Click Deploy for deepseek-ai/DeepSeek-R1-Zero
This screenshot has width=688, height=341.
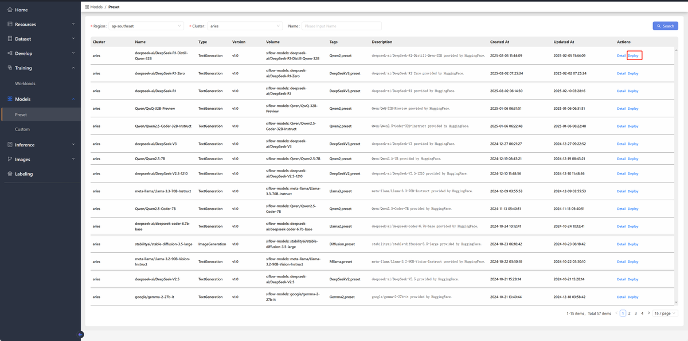click(633, 73)
